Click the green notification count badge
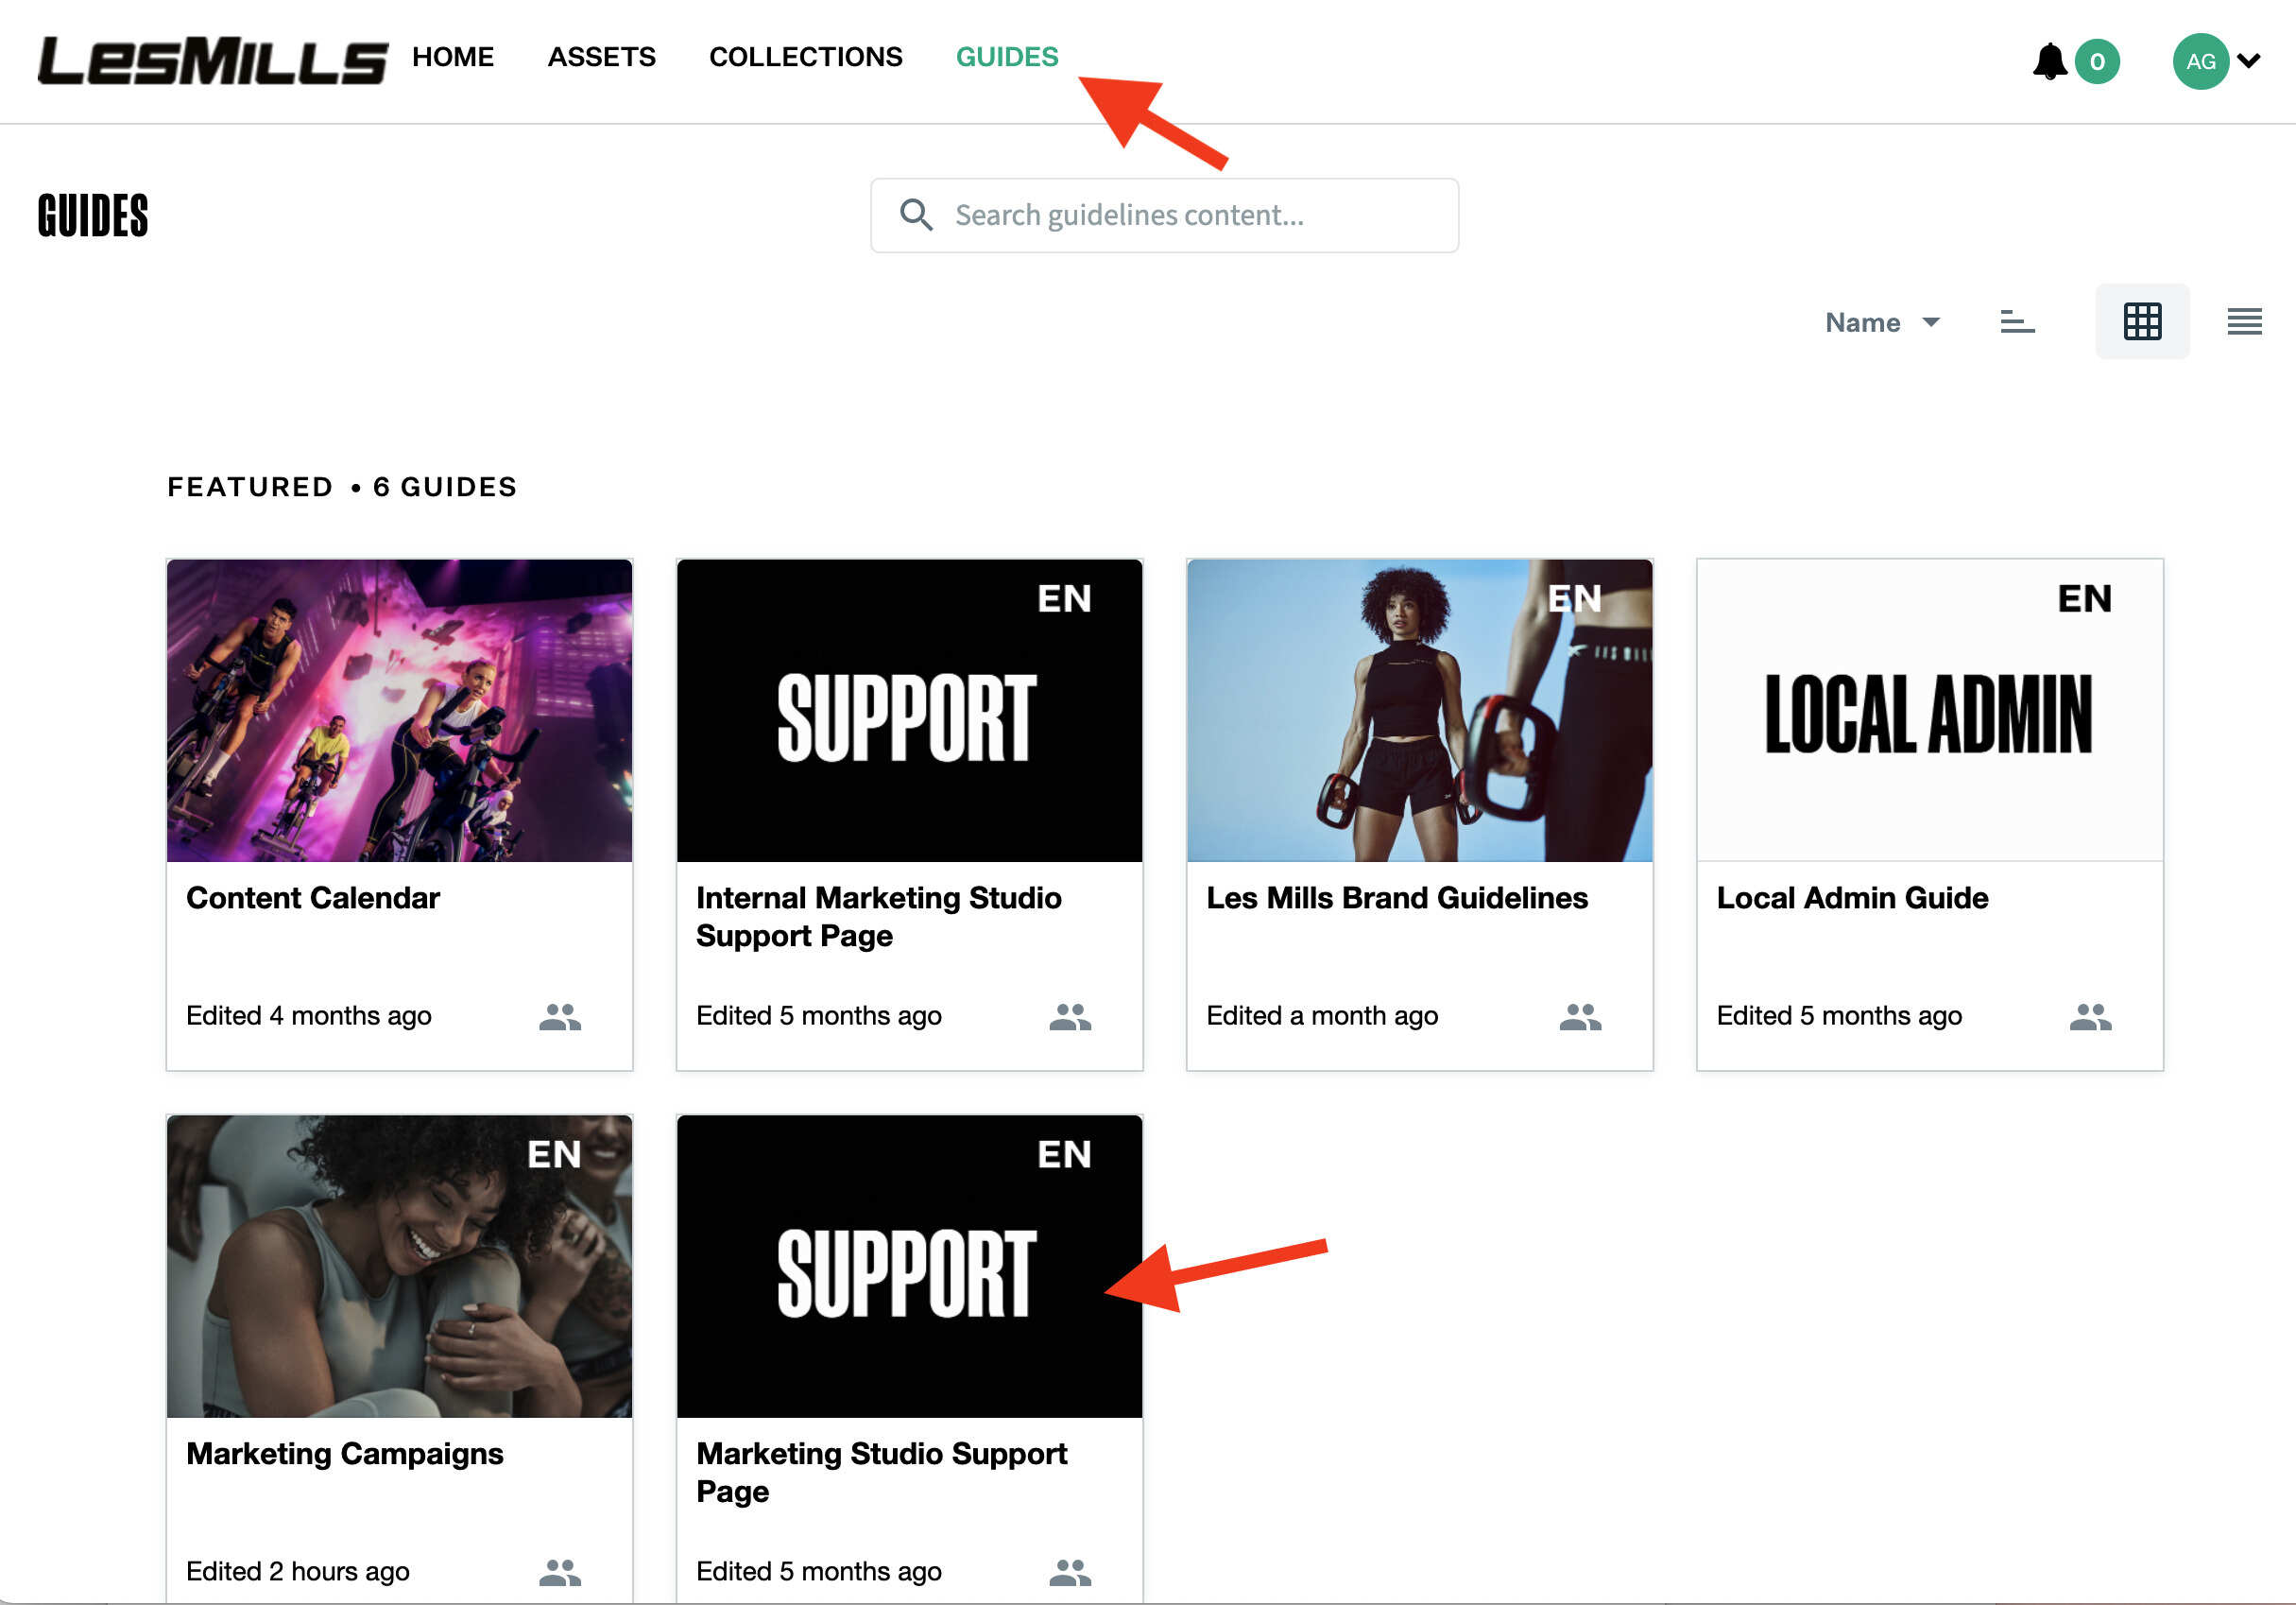This screenshot has height=1605, width=2296. (2096, 62)
